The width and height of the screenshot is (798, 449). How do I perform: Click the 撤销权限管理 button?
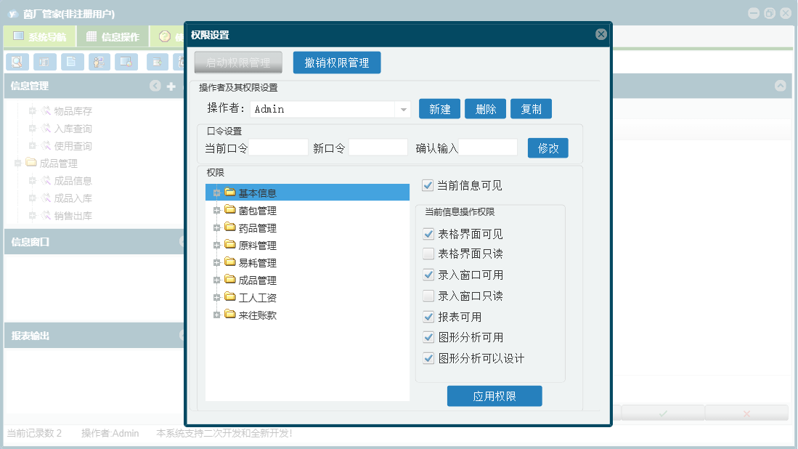pos(337,62)
